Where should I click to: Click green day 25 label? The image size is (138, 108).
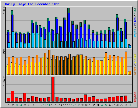tap(105, 105)
